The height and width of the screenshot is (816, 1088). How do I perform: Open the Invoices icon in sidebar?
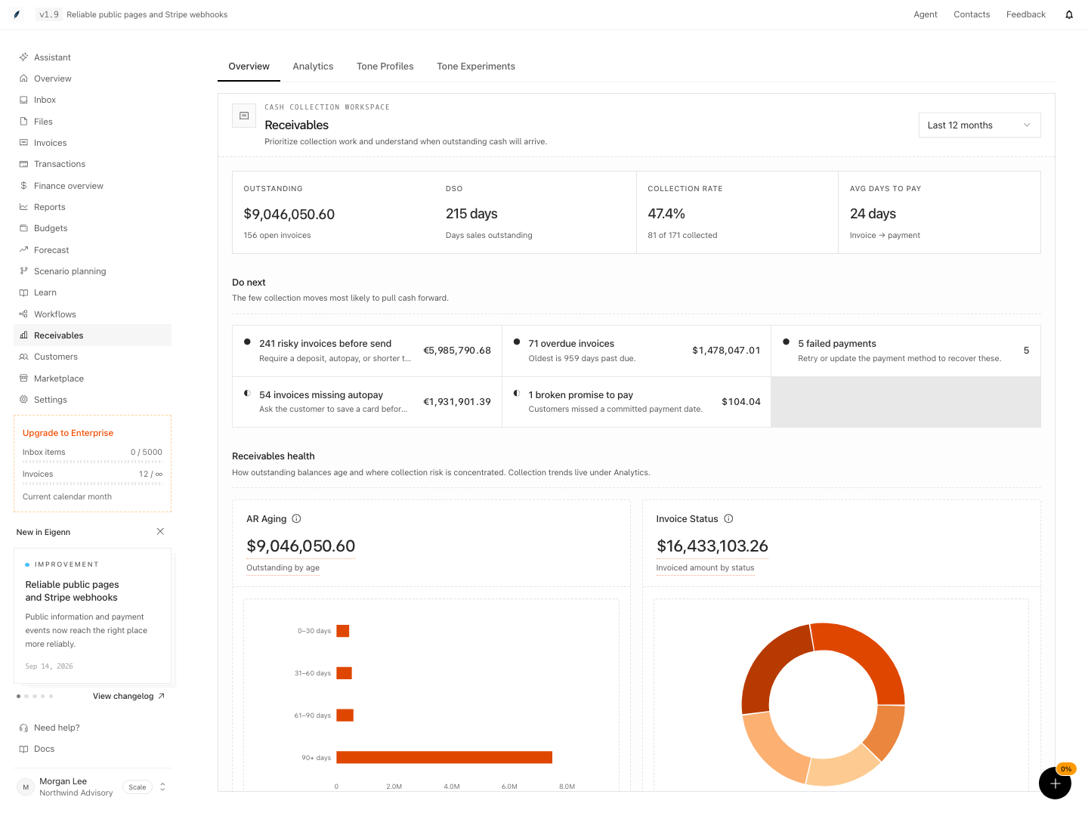coord(23,143)
